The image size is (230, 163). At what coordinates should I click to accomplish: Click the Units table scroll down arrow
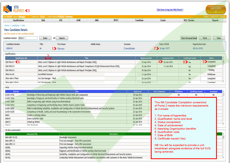click(x=223, y=124)
